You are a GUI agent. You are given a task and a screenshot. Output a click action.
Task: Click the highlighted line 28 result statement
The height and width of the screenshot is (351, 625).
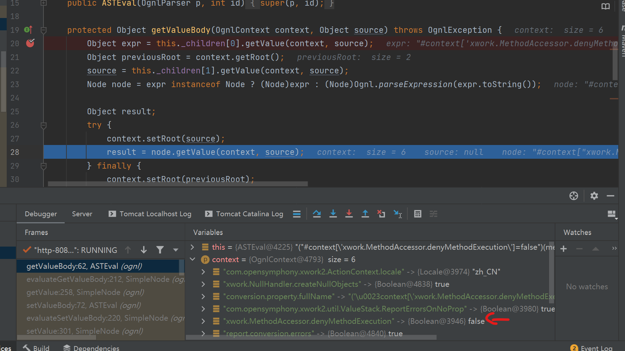tap(205, 152)
